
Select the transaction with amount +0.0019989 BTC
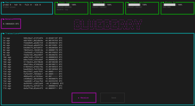33,45
